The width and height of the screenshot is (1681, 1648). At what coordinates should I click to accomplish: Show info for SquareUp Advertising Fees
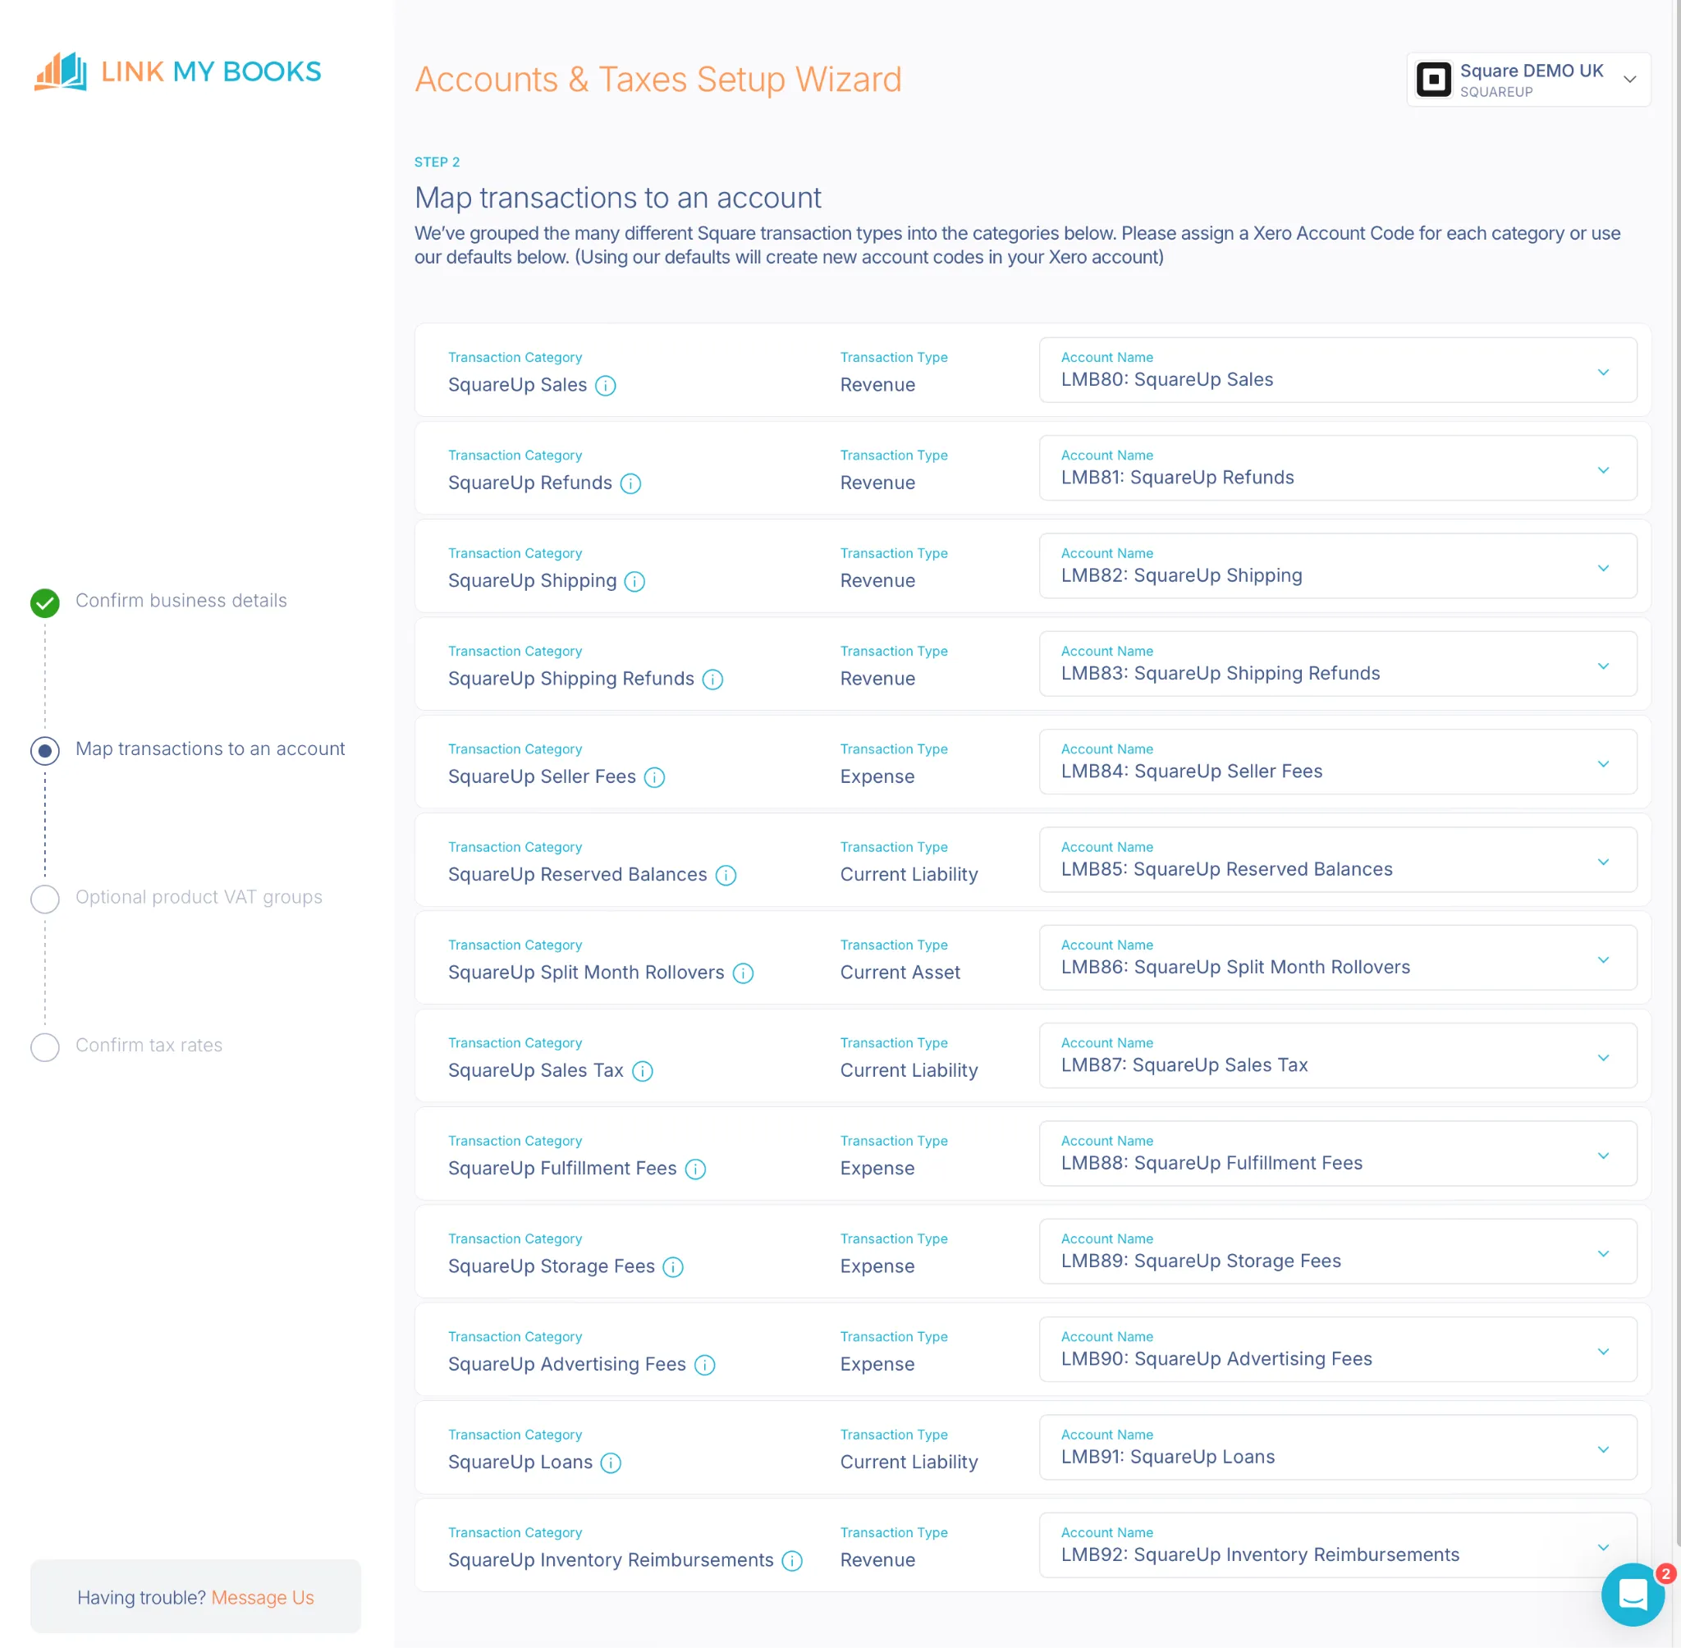coord(705,1364)
